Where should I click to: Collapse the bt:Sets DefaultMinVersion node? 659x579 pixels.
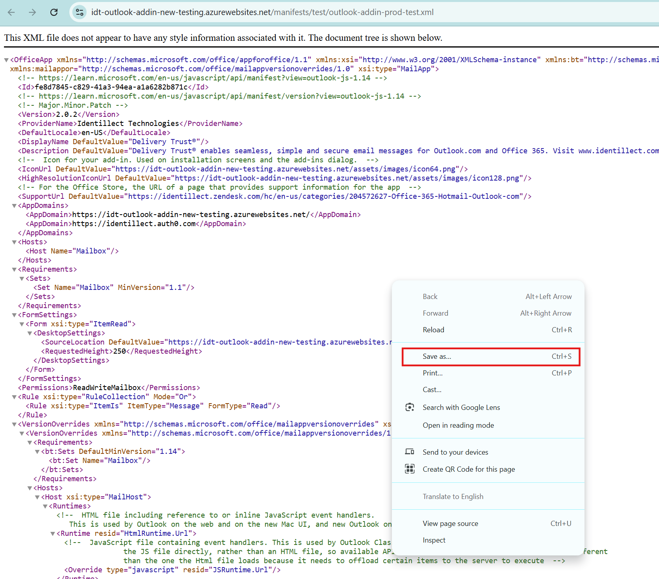(37, 452)
